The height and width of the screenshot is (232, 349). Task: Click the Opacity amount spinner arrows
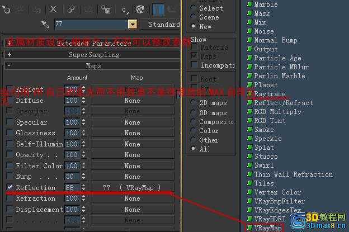coord(83,155)
